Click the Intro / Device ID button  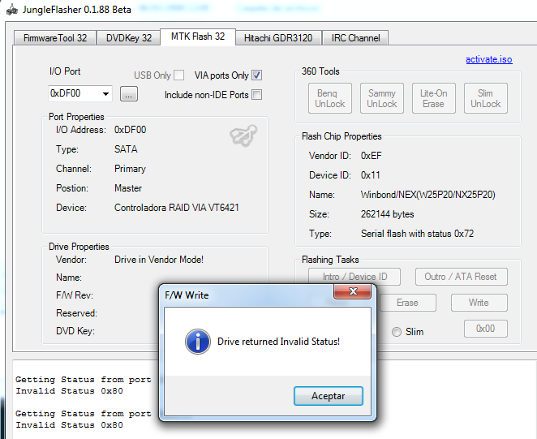(354, 277)
